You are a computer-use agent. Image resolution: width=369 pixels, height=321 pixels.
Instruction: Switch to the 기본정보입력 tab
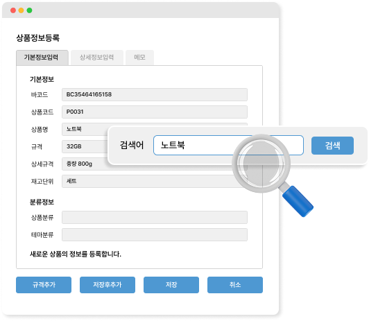(x=42, y=58)
